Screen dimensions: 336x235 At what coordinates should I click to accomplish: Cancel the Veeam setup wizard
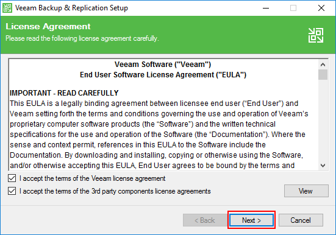tap(301, 220)
